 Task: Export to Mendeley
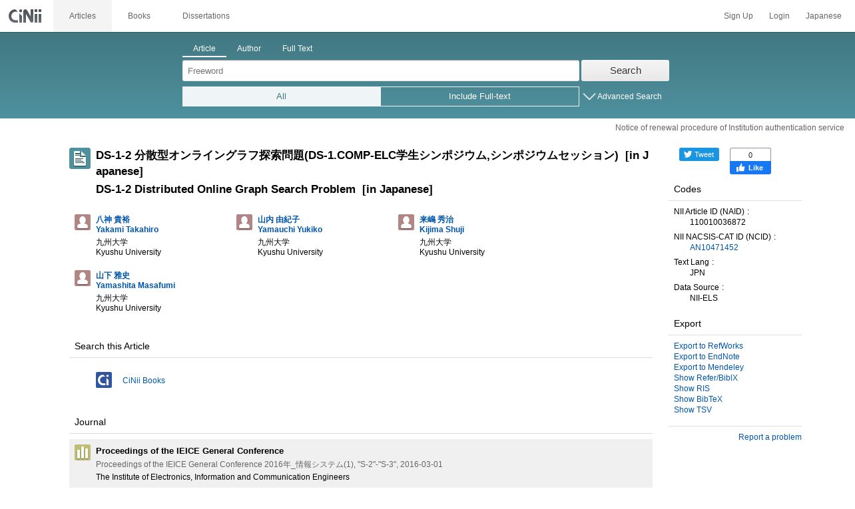[x=709, y=367]
